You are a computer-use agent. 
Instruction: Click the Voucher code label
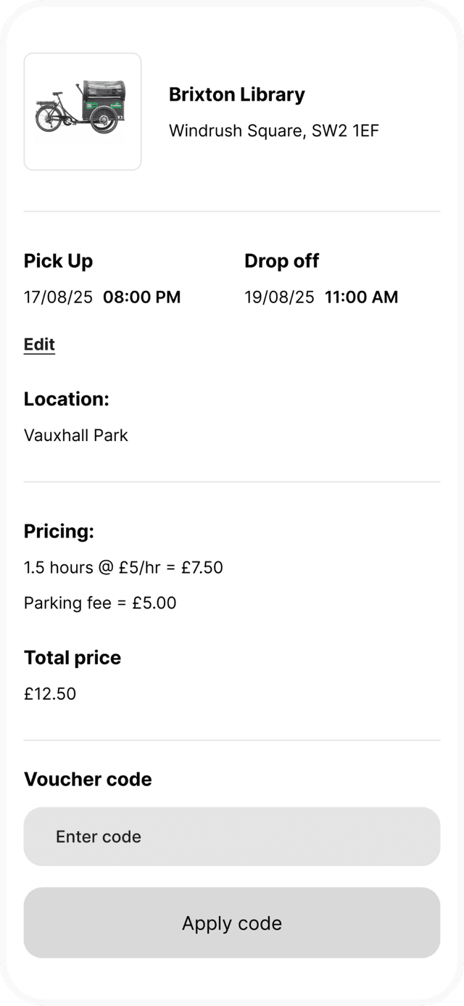click(88, 780)
